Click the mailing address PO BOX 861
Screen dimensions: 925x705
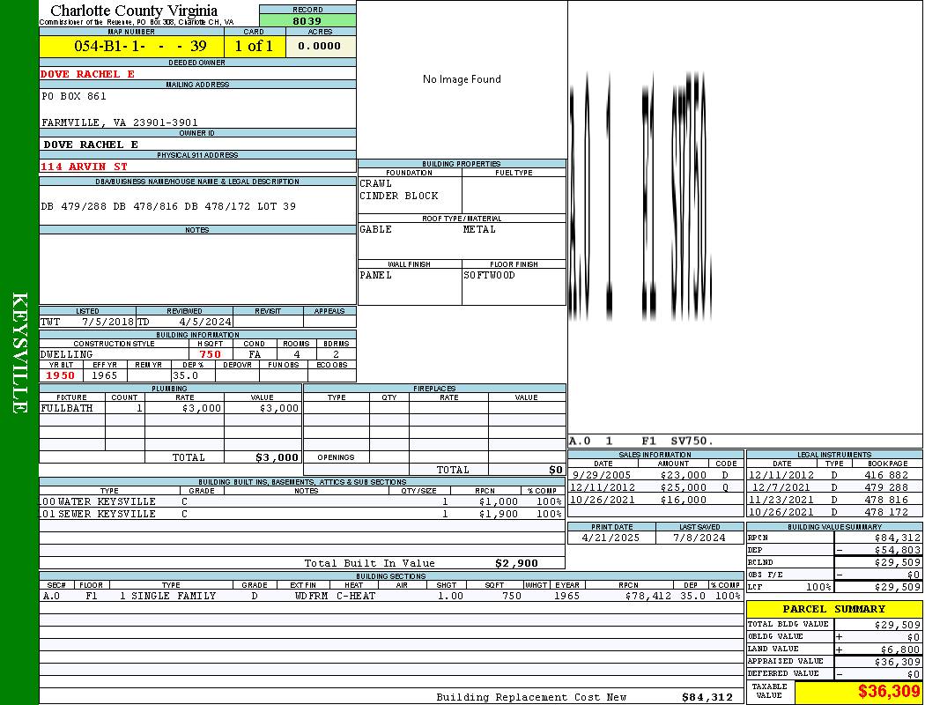74,97
